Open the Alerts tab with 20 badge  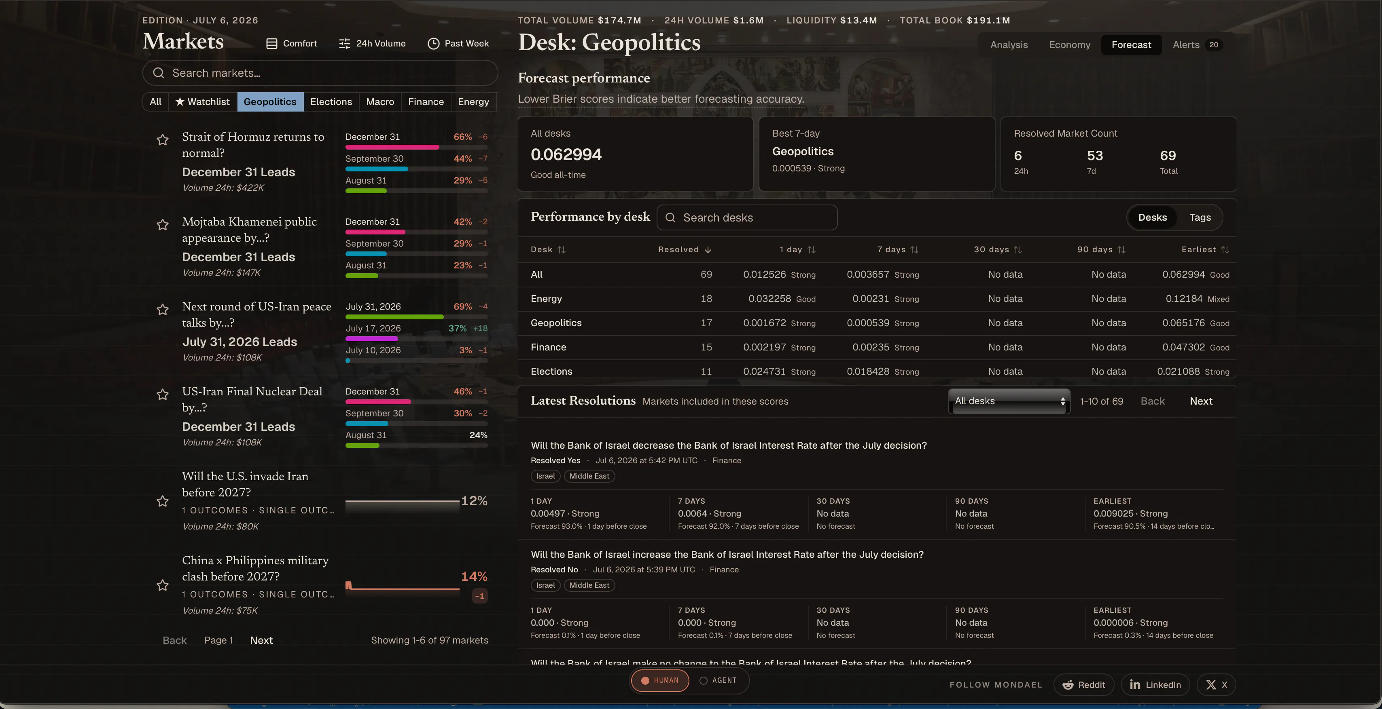click(1197, 45)
